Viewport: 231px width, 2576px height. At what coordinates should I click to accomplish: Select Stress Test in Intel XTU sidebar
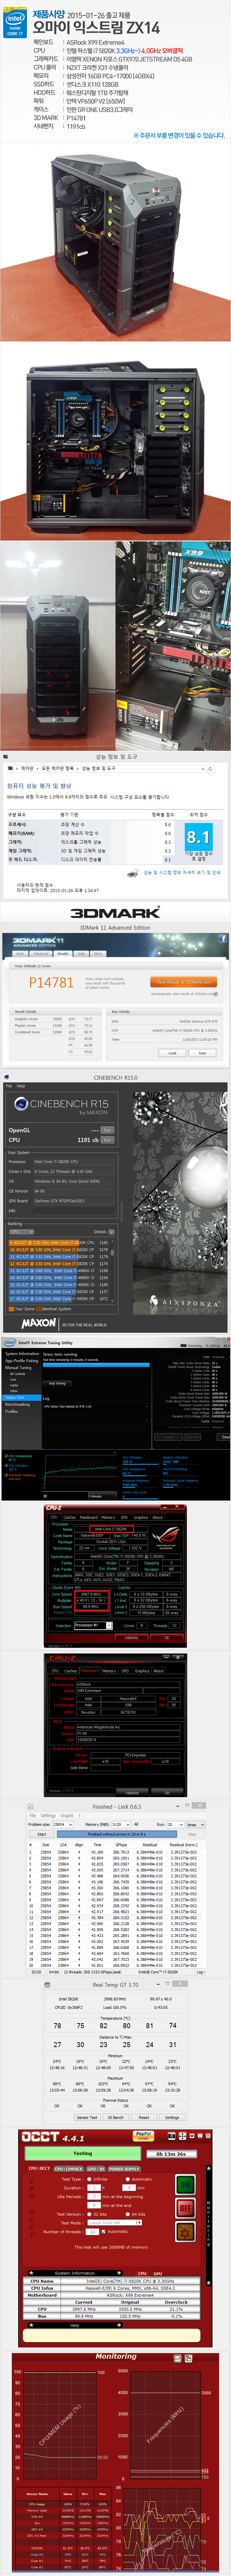pos(20,1398)
